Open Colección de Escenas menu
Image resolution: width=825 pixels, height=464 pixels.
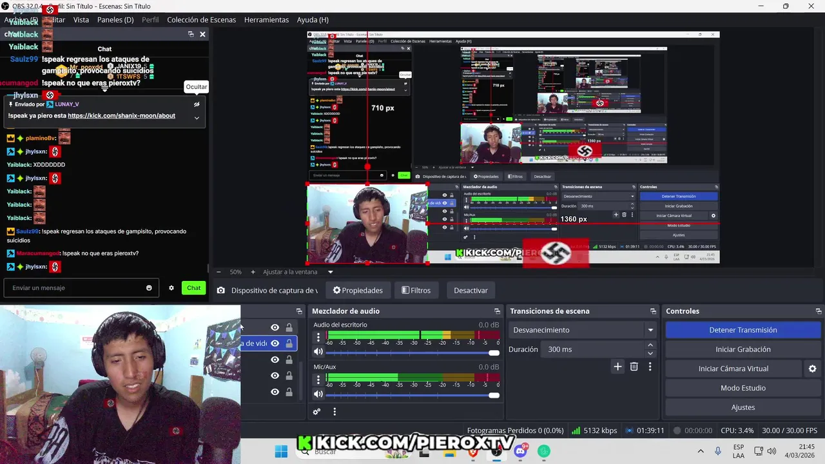202,20
